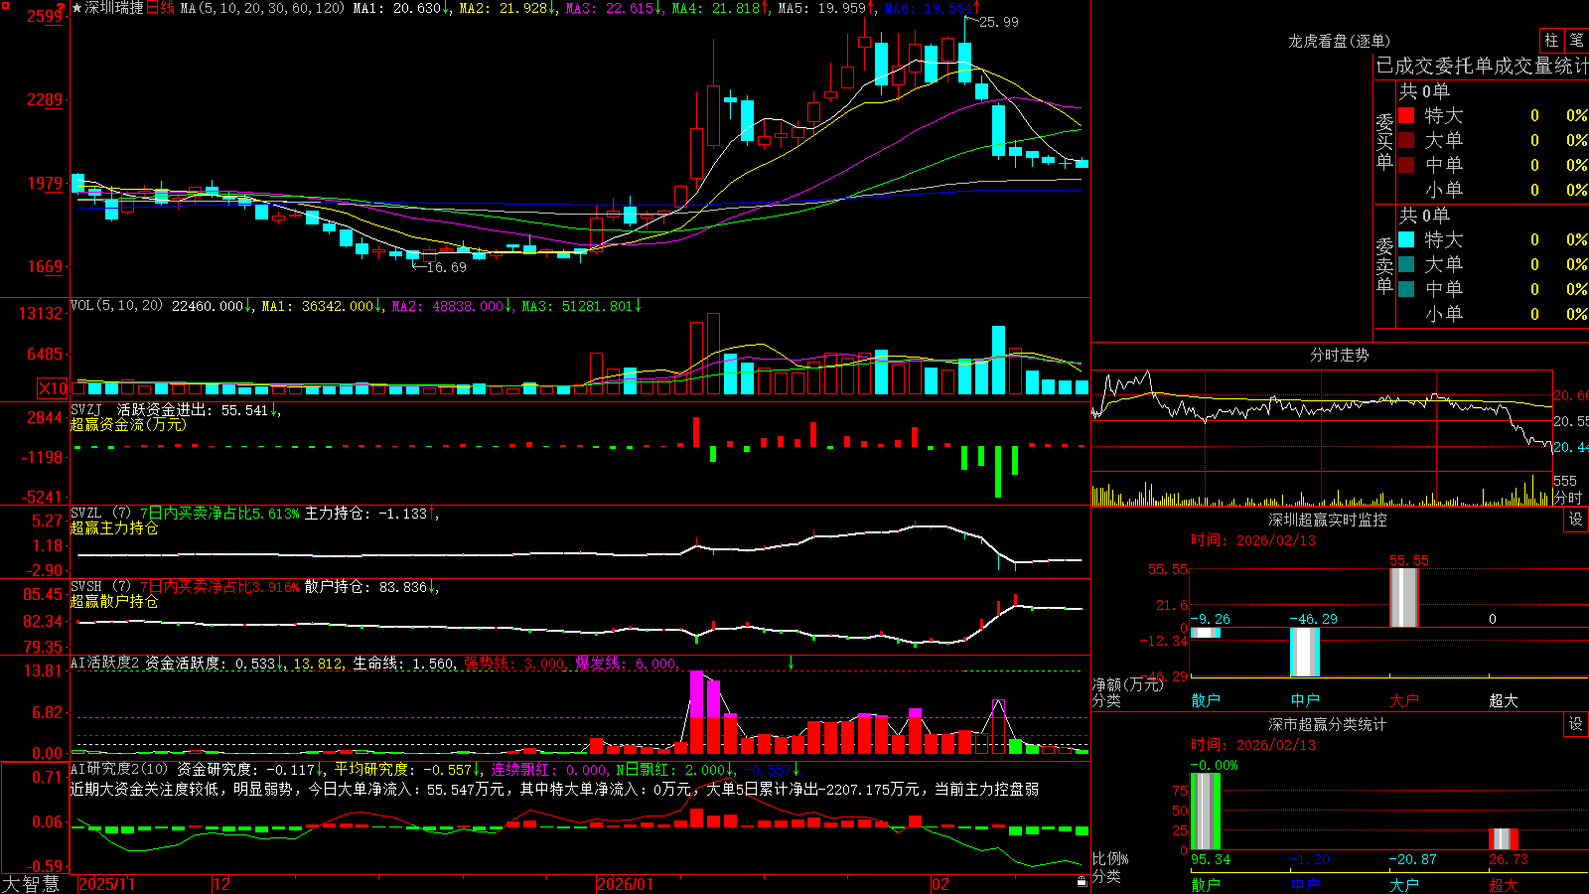This screenshot has width=1589, height=894.
Task: Click the MA(5,10,20,30,60,120) indicator label
Action: click(262, 8)
